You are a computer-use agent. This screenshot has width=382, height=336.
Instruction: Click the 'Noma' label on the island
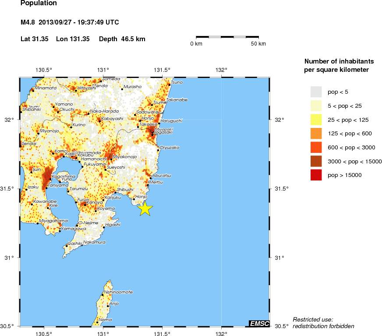105,320
